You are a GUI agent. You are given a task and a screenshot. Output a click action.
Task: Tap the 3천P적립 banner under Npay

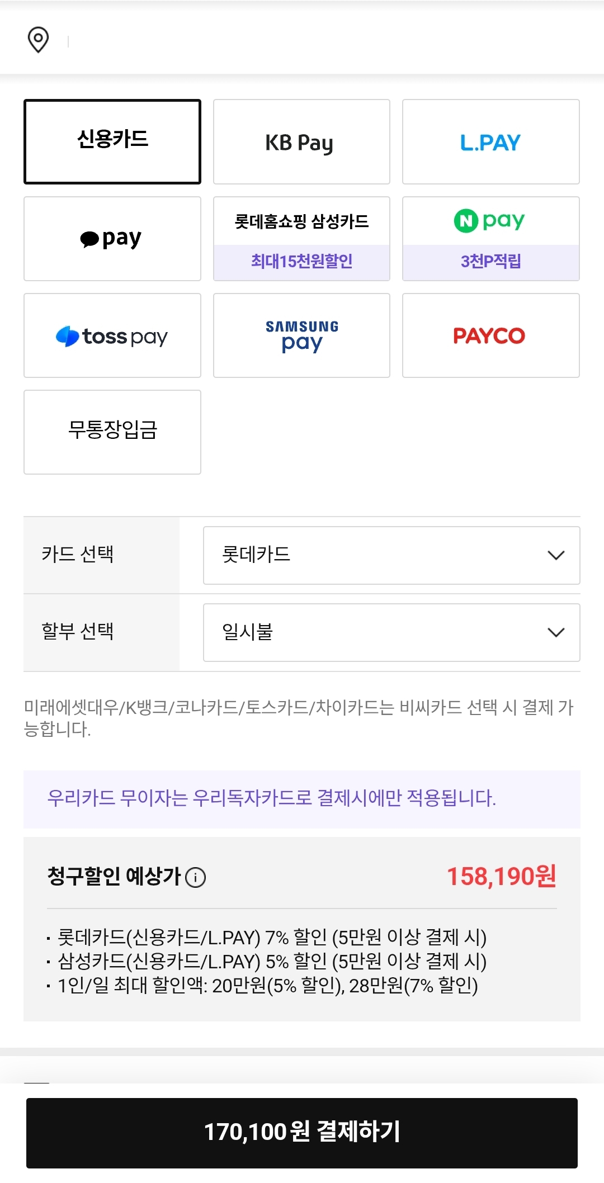490,262
